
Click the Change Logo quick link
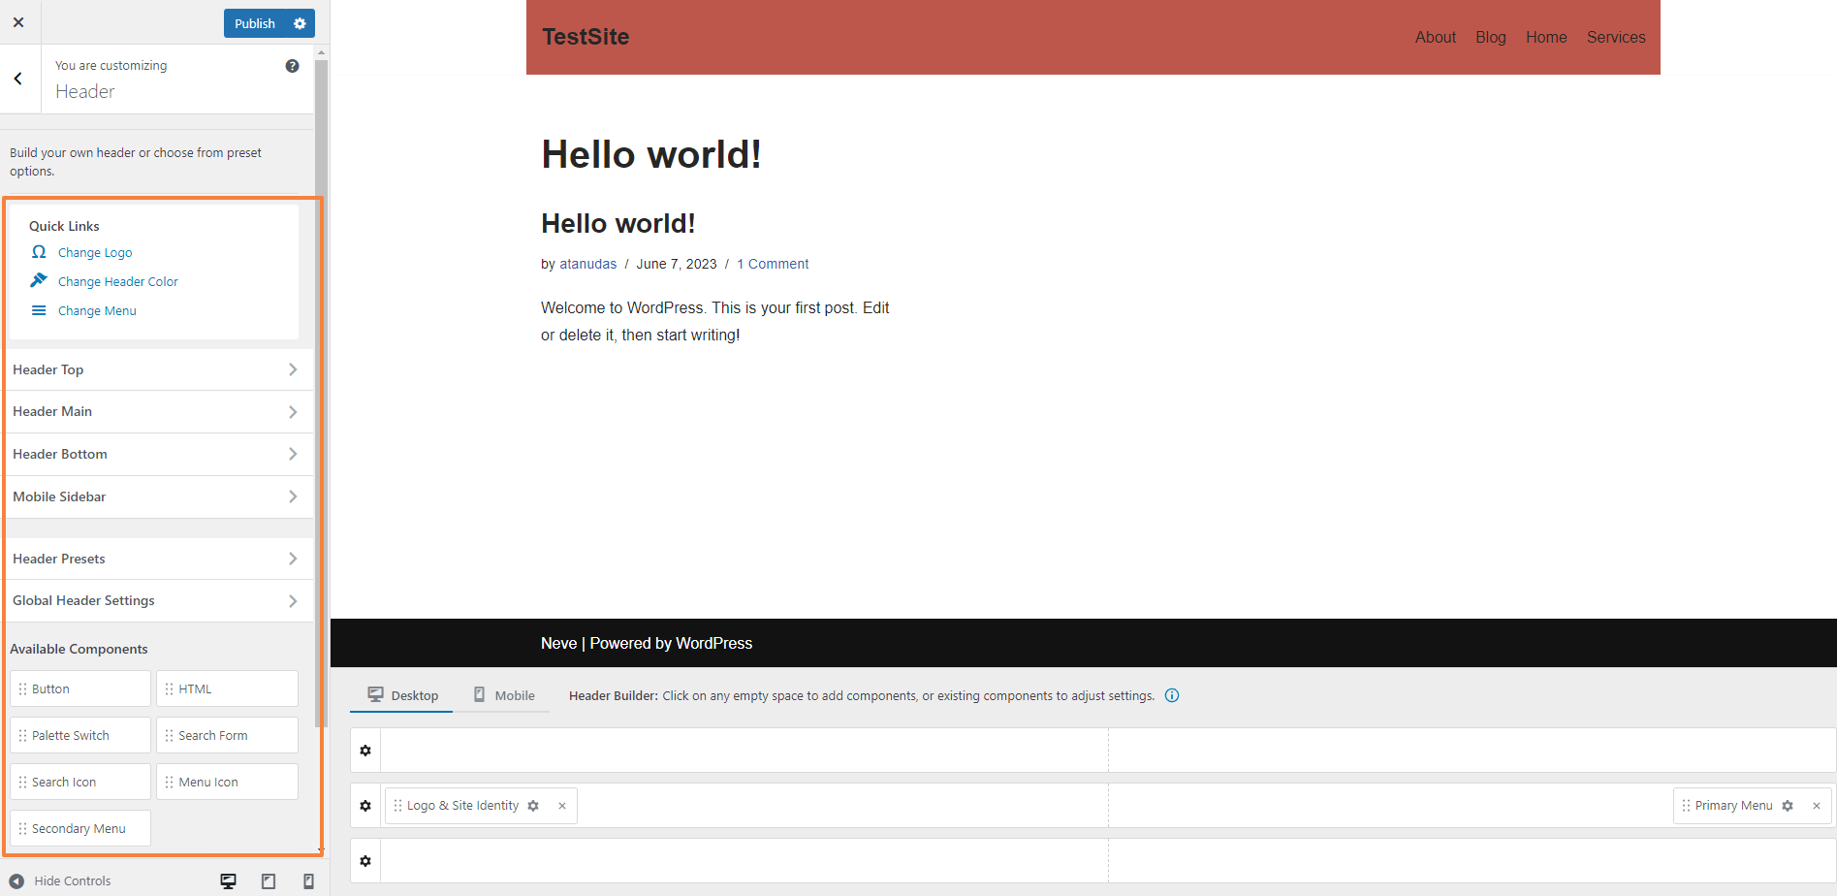[95, 252]
